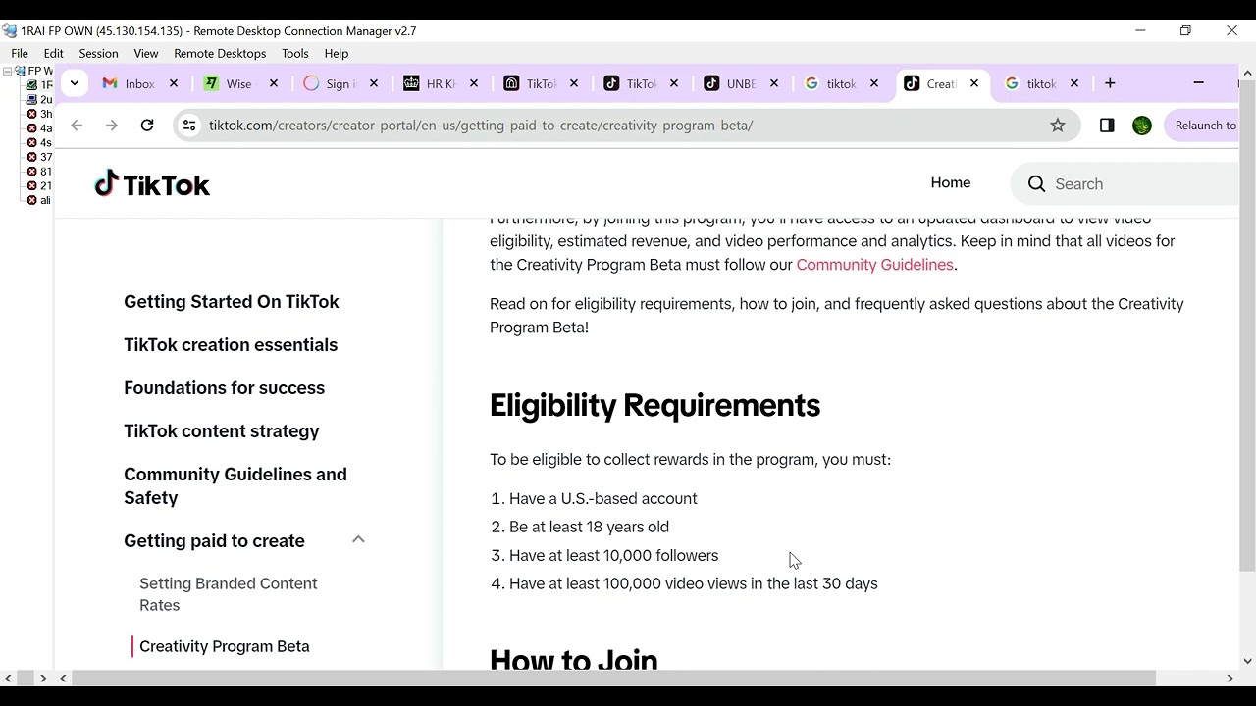The width and height of the screenshot is (1256, 706).
Task: Open the Chrome profile avatar
Action: click(1142, 126)
